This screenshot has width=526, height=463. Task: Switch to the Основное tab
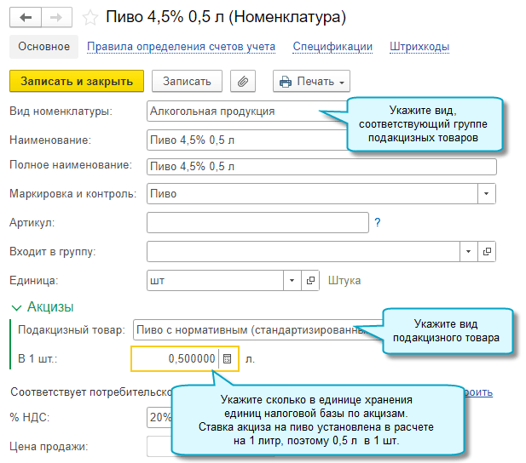pos(43,47)
